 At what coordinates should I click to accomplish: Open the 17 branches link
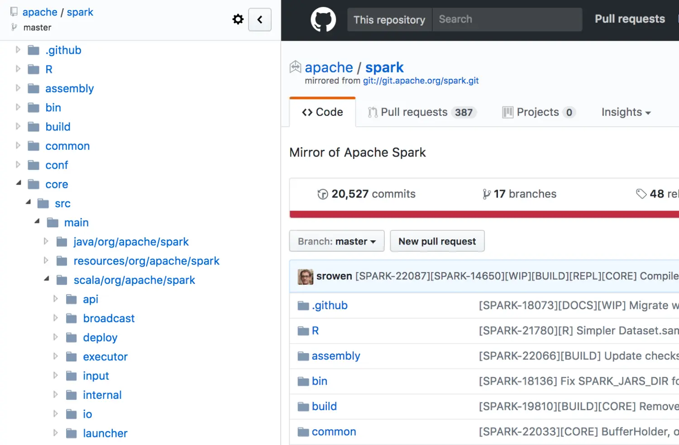point(520,194)
